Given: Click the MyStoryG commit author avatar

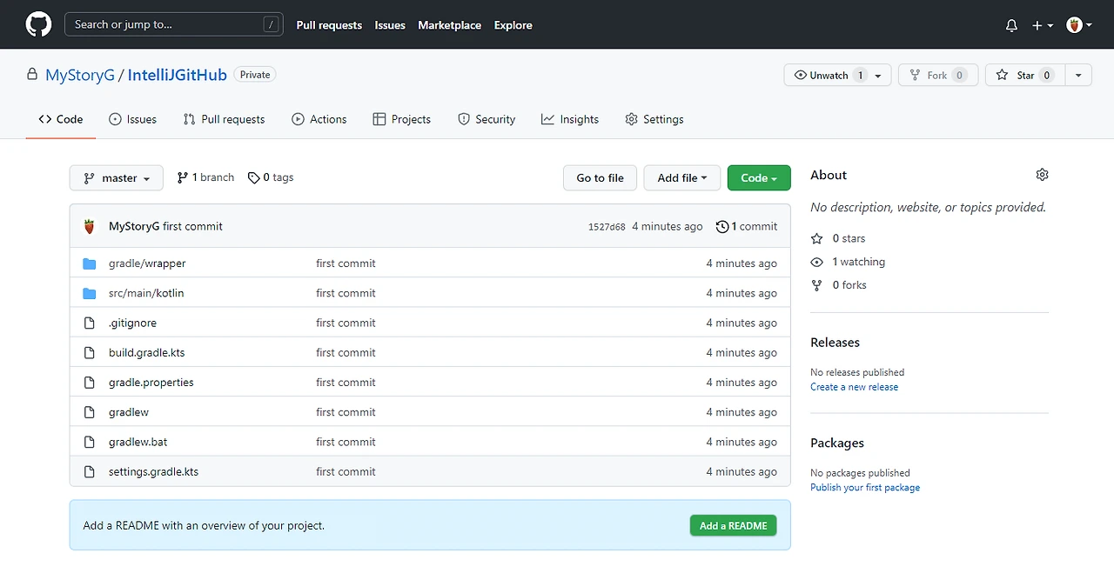Looking at the screenshot, I should tap(90, 226).
